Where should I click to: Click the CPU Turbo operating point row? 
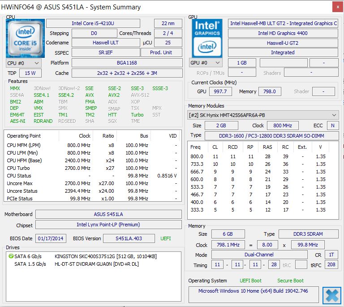[92, 168]
